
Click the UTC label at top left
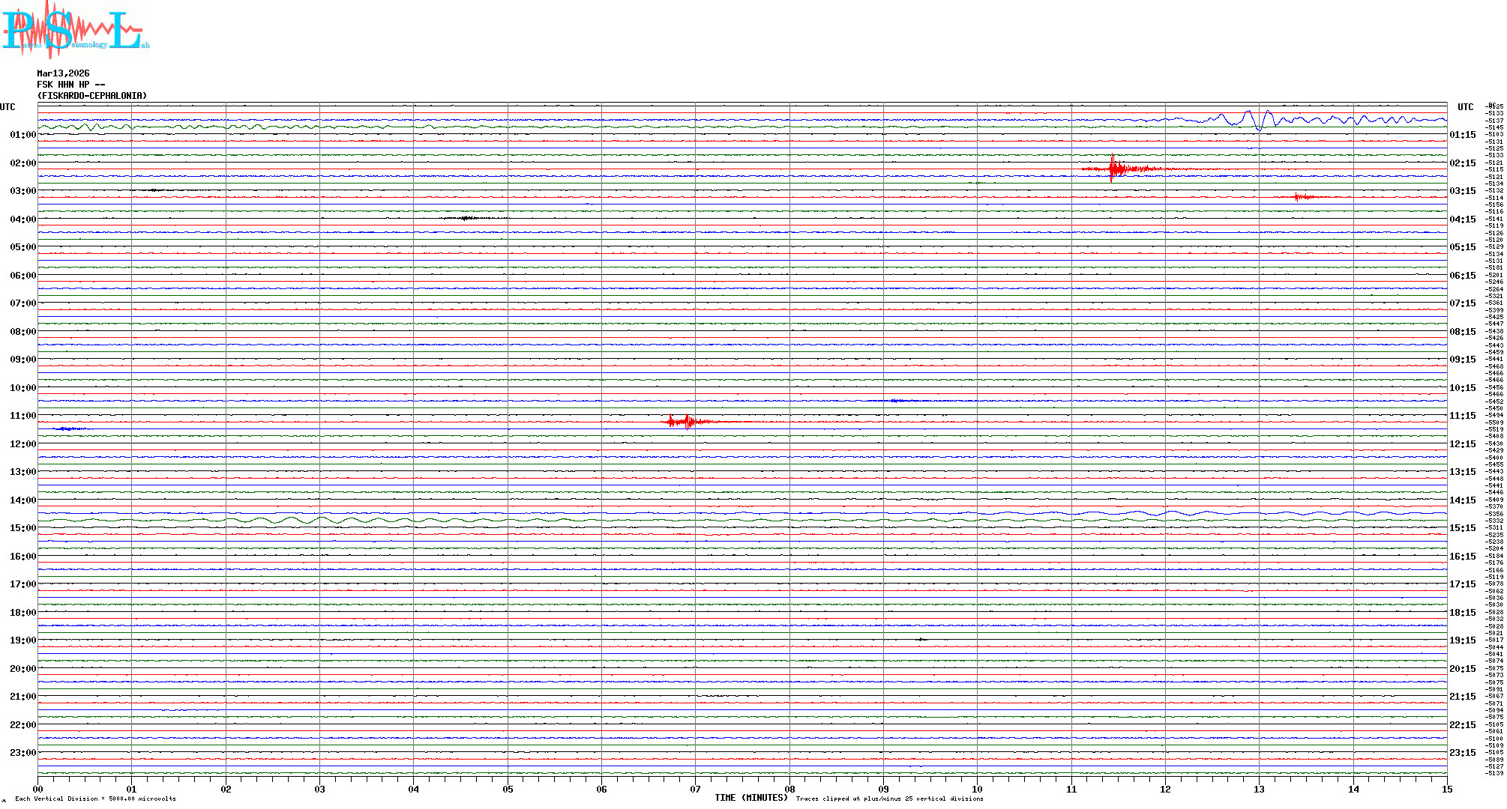click(7, 107)
